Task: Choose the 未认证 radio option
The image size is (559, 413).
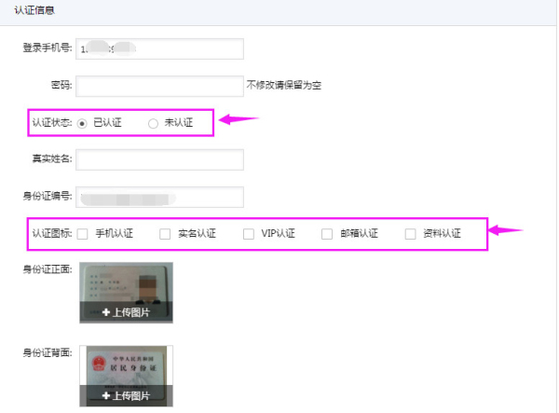Action: point(154,123)
